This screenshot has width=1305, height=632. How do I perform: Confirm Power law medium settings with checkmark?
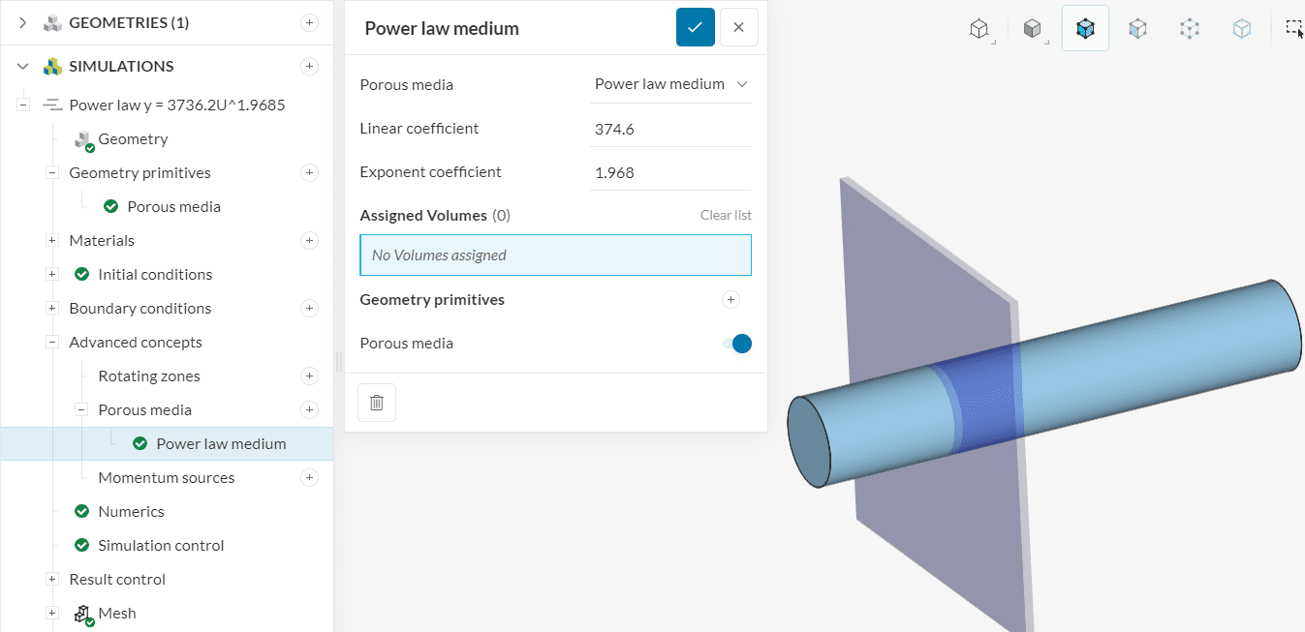pyautogui.click(x=695, y=27)
